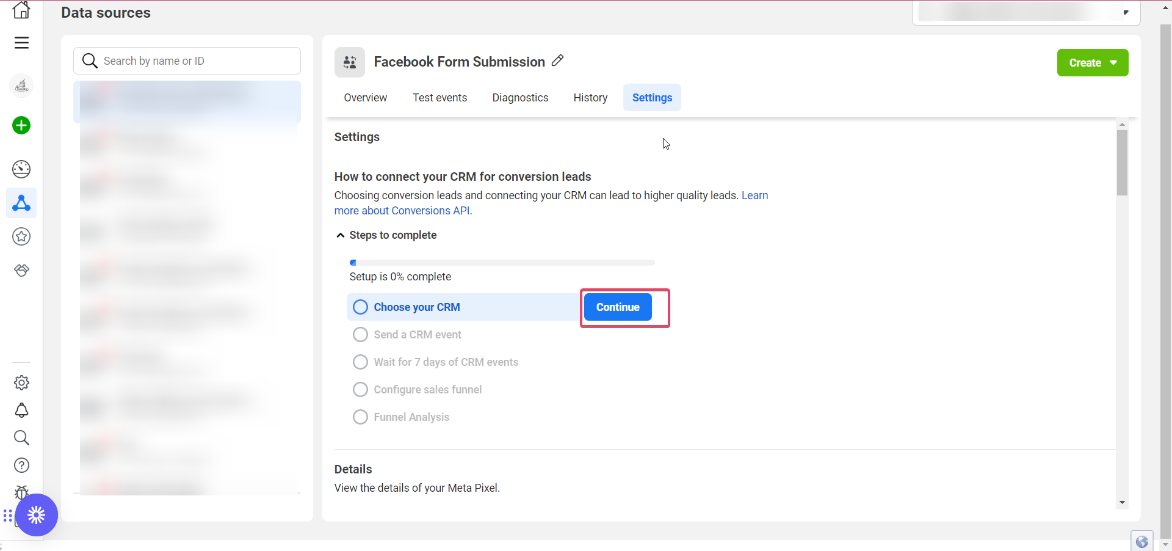Click the Facebook Form Submission dataset icon
The image size is (1172, 551).
click(350, 62)
